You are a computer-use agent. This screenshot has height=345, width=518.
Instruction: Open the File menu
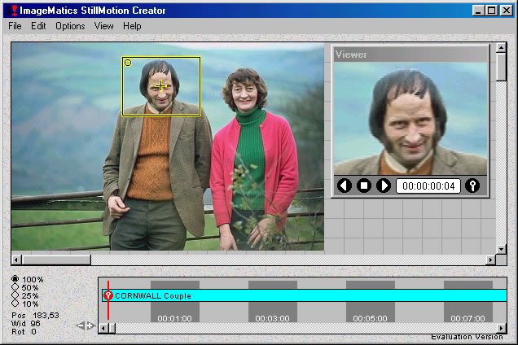point(15,26)
